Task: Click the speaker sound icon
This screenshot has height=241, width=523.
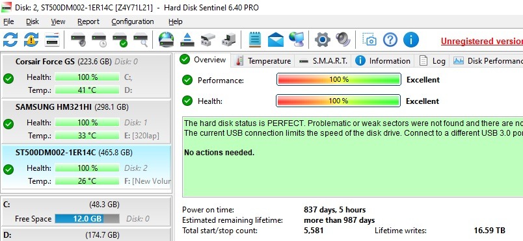Action: click(343, 40)
